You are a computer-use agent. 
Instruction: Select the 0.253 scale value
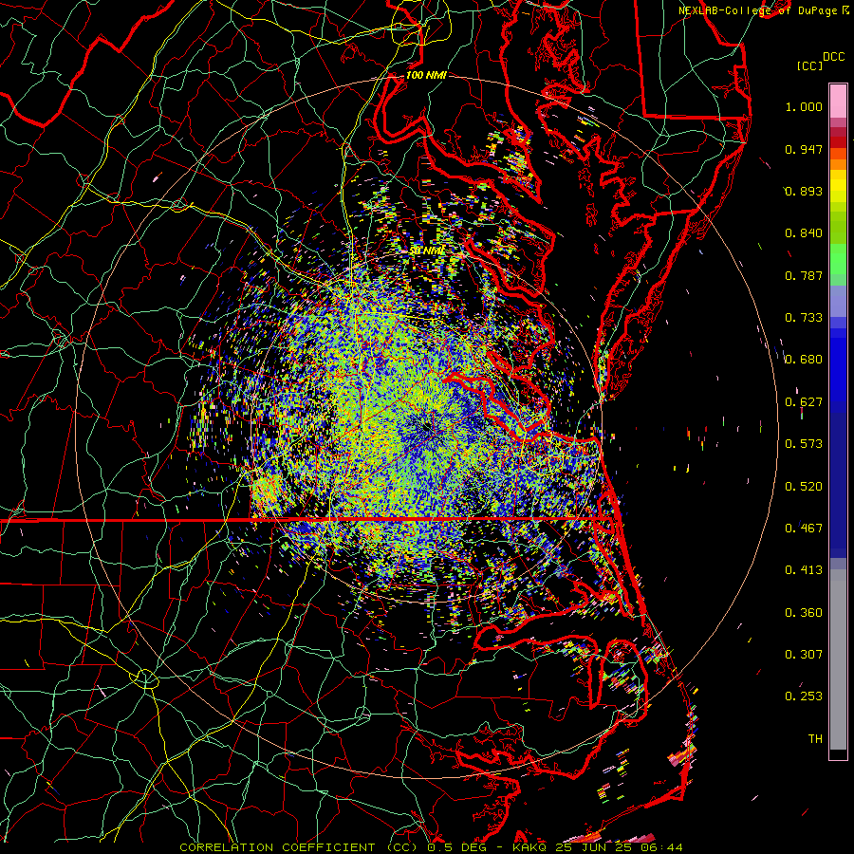804,696
